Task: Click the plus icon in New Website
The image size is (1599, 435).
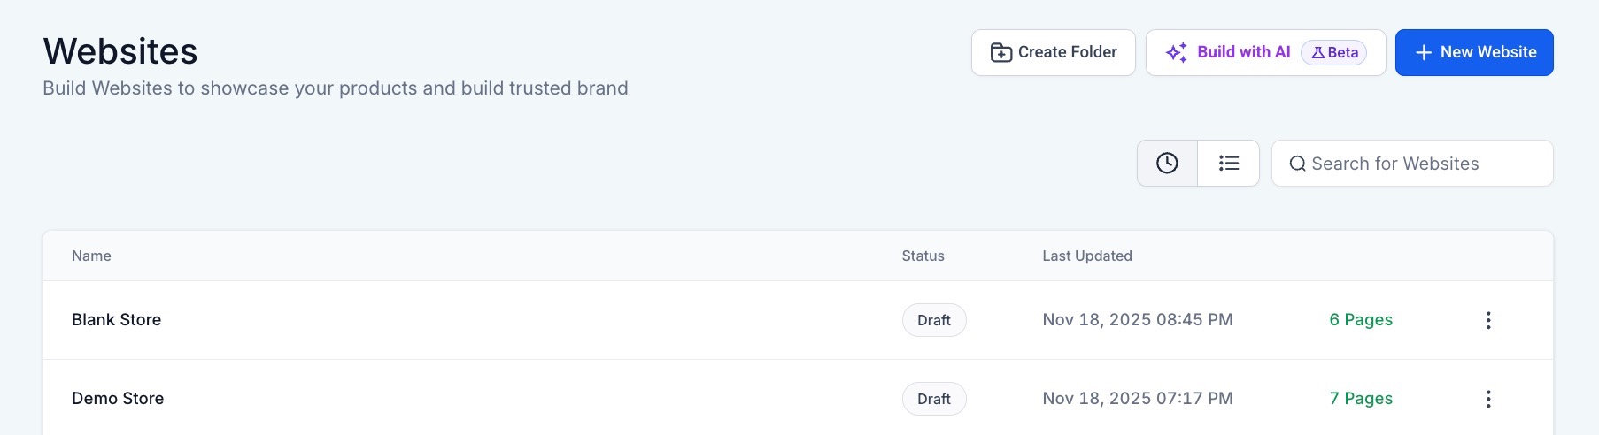Action: coord(1424,53)
